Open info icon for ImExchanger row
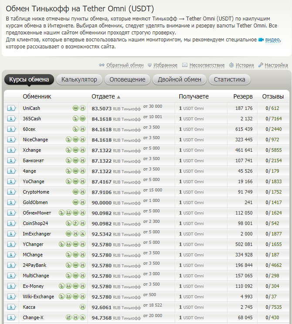The width and height of the screenshot is (292, 324). click(12, 234)
